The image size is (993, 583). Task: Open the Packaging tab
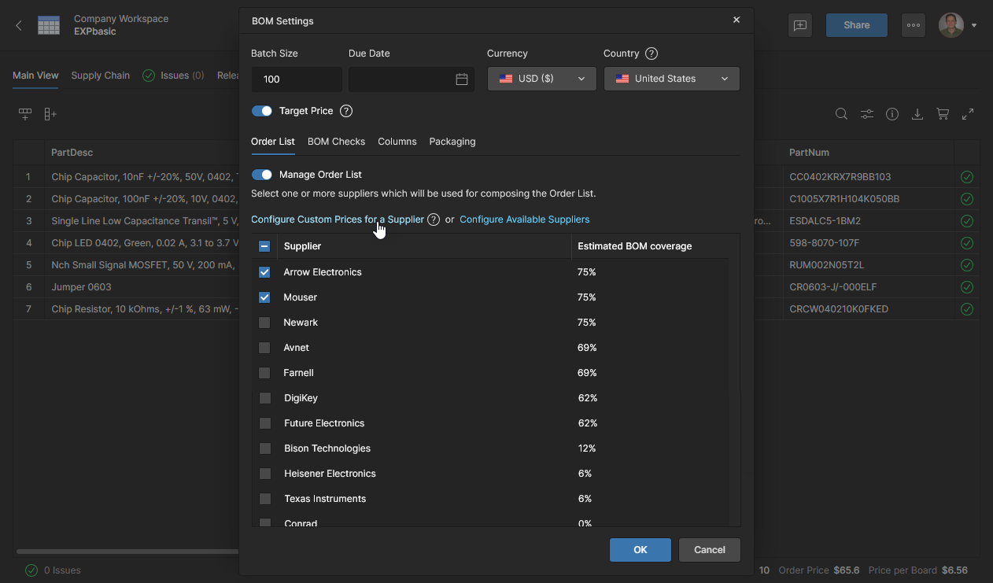452,142
